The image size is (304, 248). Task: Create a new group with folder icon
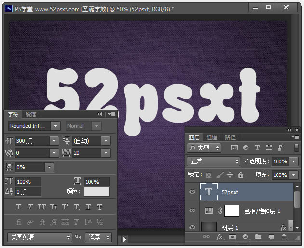[x=258, y=237]
